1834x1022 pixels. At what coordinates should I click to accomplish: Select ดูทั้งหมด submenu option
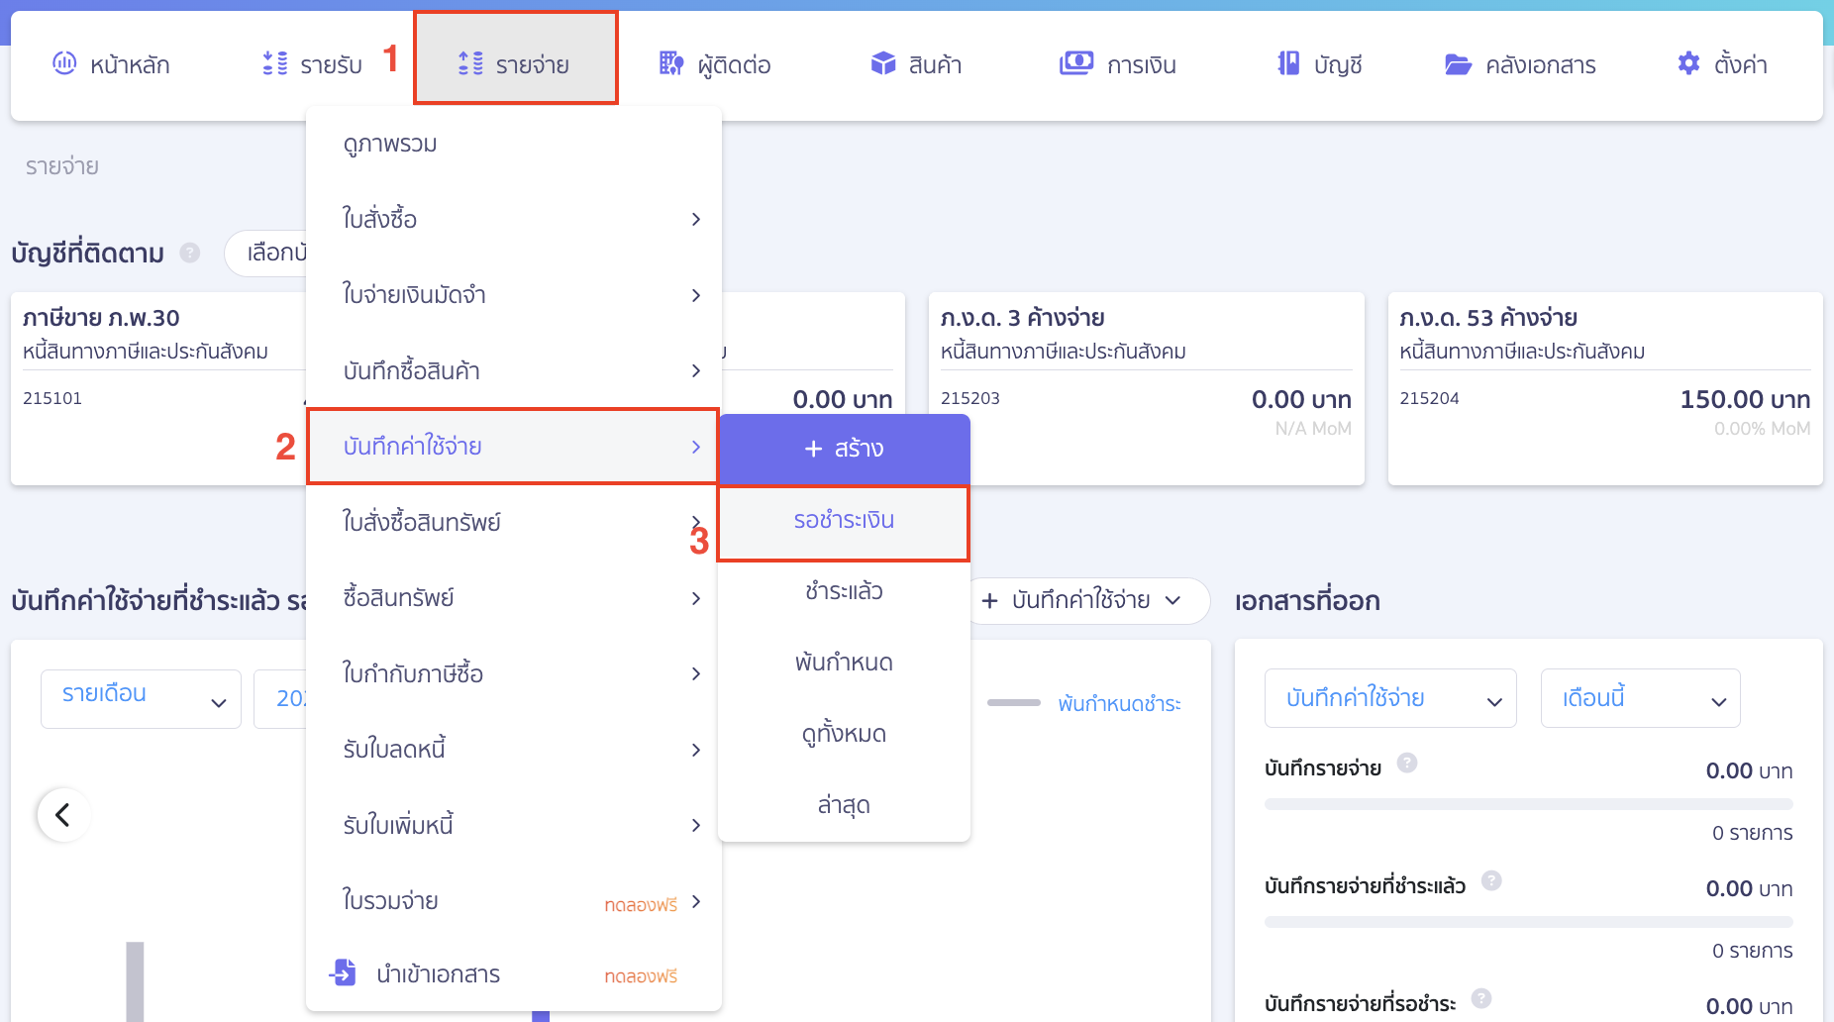coord(844,734)
